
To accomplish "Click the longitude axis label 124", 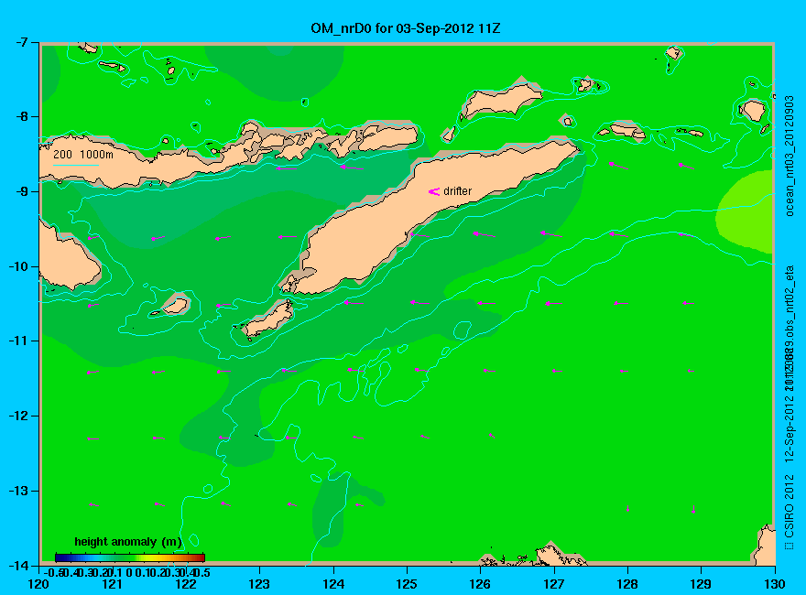I will click(333, 584).
